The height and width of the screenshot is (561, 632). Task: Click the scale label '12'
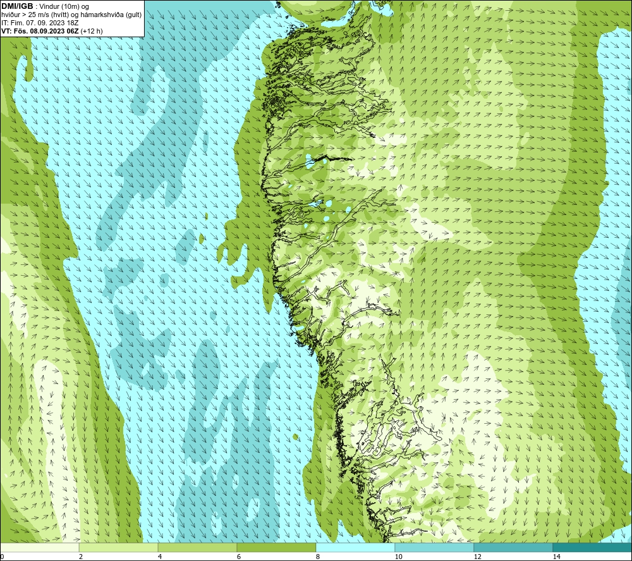tap(478, 557)
